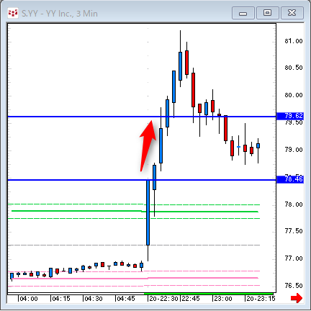Click the 22:45 time label on axis
Viewport: 311px width, 311px height.
point(191,299)
